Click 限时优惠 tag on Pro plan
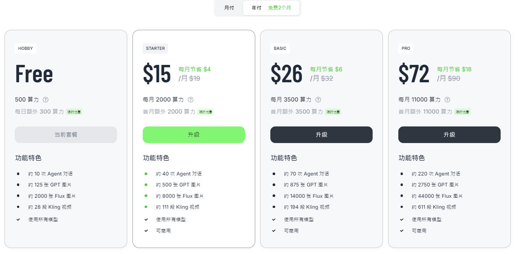 [x=462, y=112]
